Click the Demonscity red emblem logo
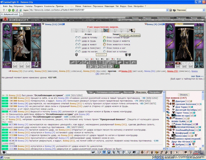This screenshot has height=160, width=206. 5,20
